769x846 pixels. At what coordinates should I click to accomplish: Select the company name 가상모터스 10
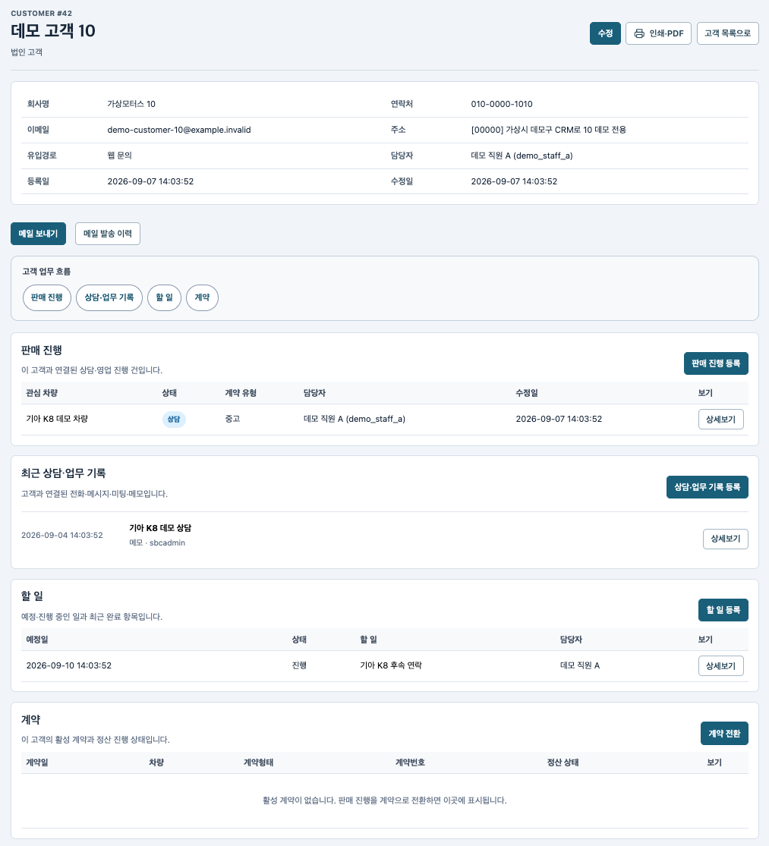tap(131, 104)
